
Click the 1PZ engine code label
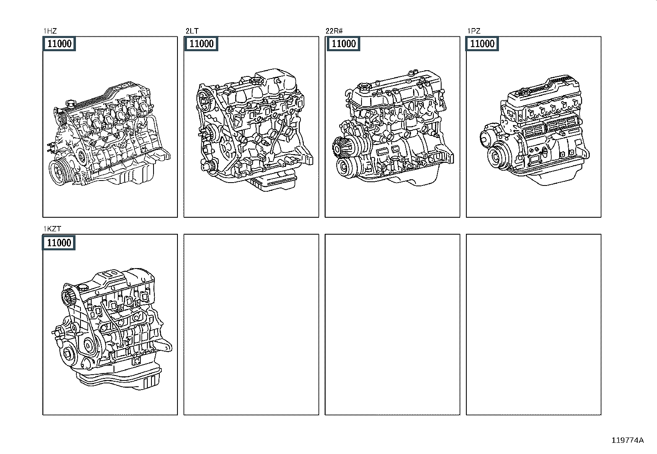pyautogui.click(x=474, y=31)
